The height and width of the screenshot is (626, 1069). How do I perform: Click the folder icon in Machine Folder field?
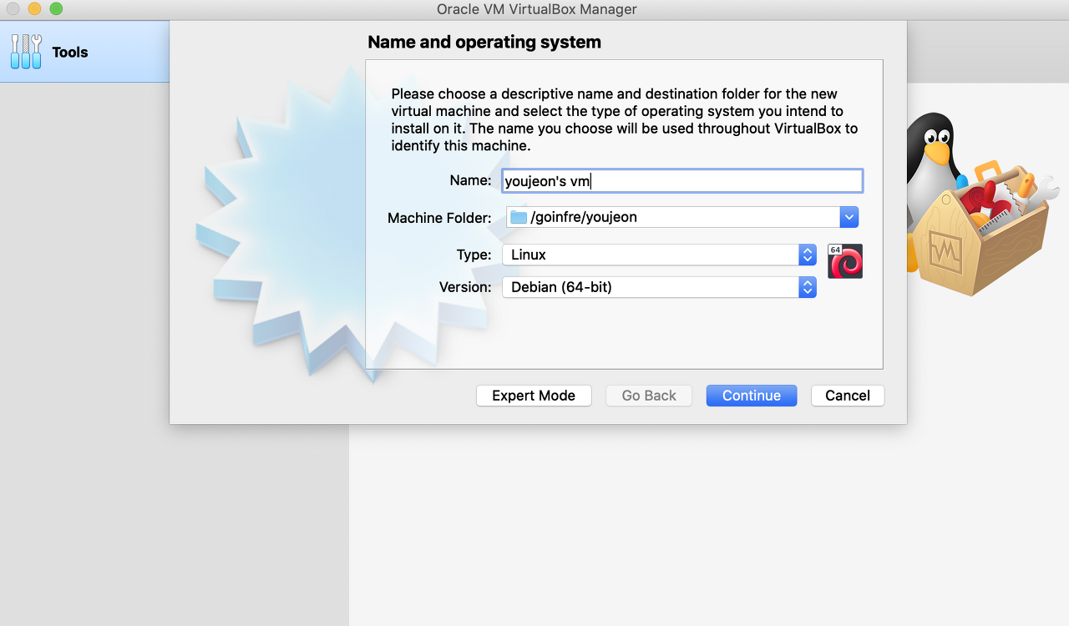(519, 217)
